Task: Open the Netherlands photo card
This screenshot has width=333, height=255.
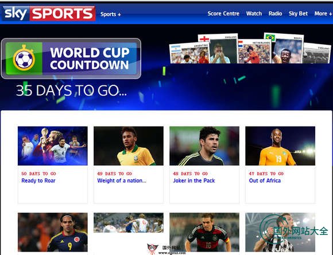Action: (x=254, y=52)
